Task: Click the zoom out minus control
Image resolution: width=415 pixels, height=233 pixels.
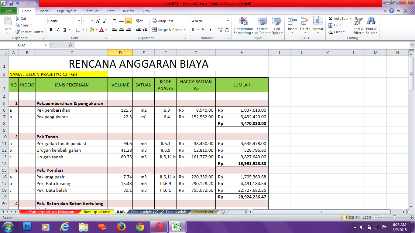Action: 376,218
